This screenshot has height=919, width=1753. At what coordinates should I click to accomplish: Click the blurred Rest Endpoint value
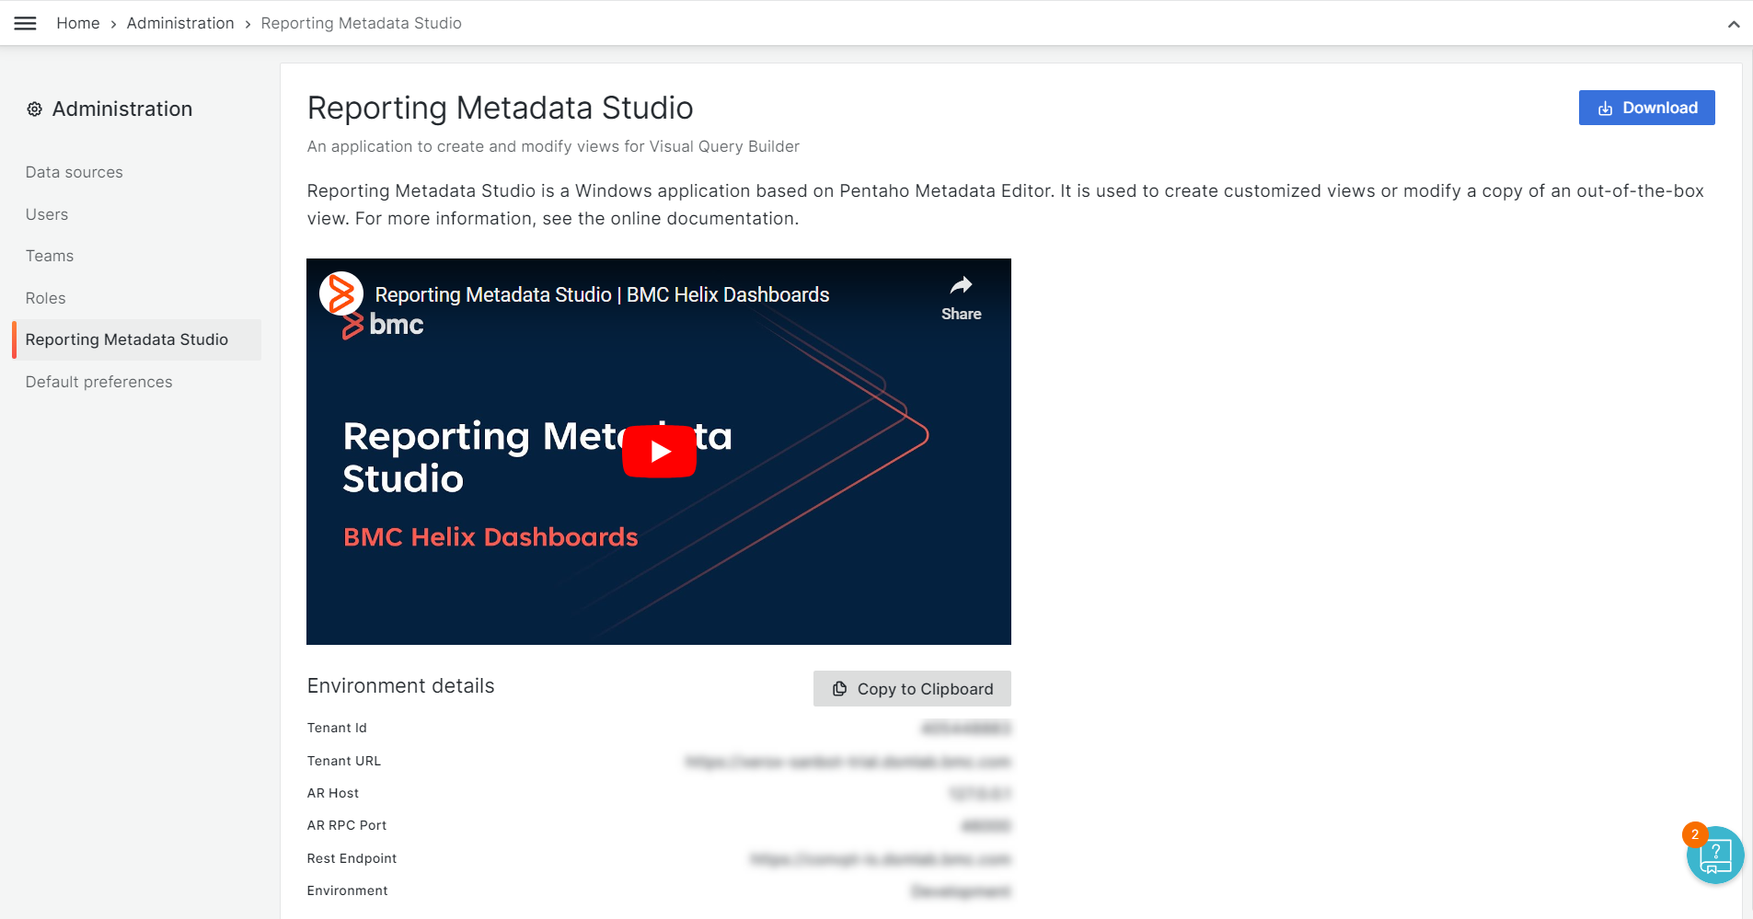881,859
